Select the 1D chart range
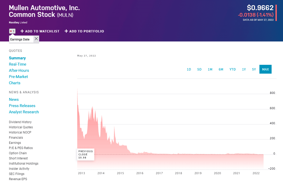283x183 pixels. coord(189,69)
